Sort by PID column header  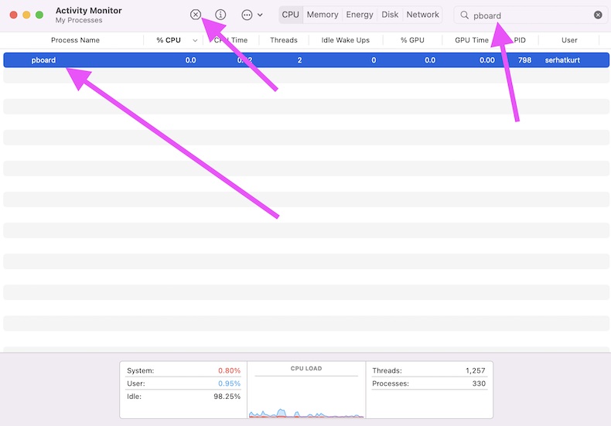pyautogui.click(x=520, y=40)
